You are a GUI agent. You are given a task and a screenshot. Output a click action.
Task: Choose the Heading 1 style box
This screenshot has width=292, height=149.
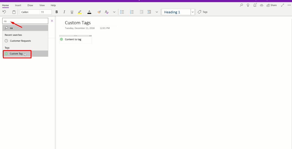point(176,12)
